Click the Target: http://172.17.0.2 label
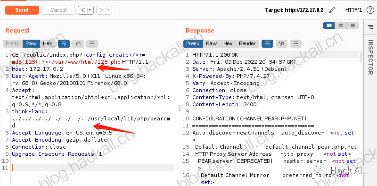Viewport: 377px width, 186px height. (x=294, y=10)
